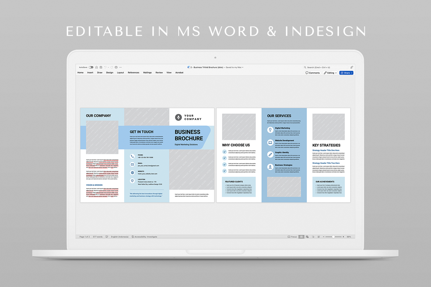This screenshot has height=287, width=431.
Task: Select Print Layout view icon in status bar
Action: click(301, 237)
